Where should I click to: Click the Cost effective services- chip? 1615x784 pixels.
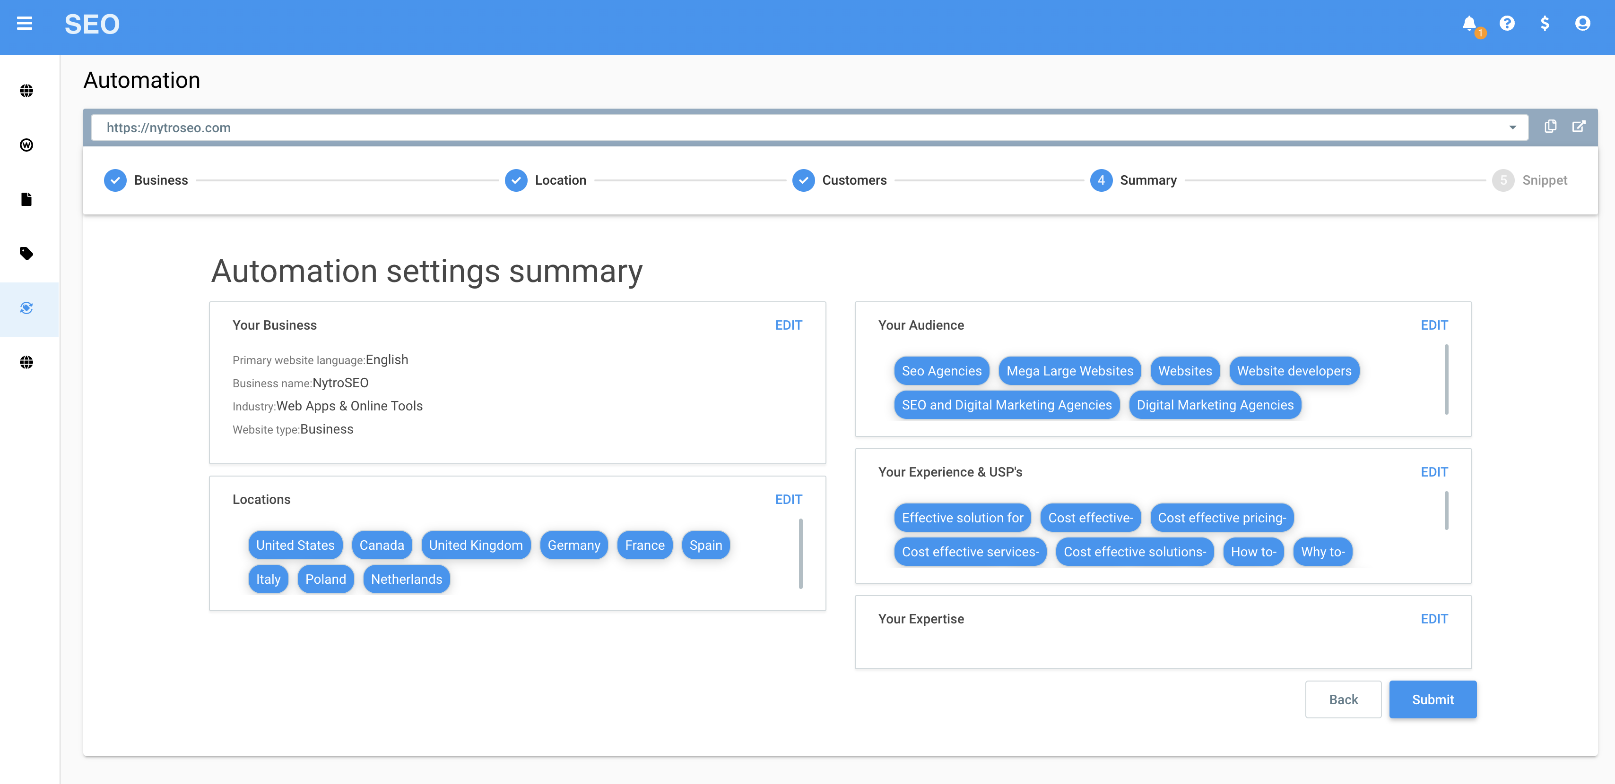[x=971, y=552]
